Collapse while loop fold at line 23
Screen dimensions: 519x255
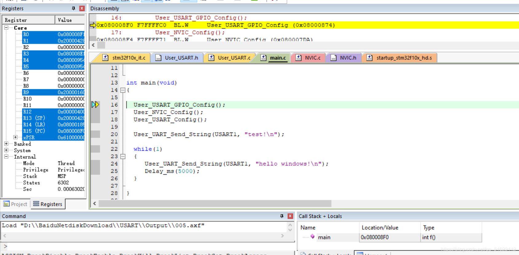tap(123, 156)
